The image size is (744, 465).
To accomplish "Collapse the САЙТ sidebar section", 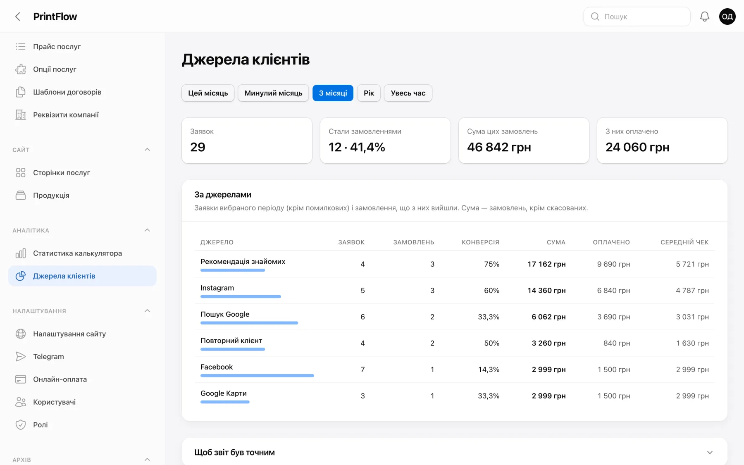I will pos(147,150).
